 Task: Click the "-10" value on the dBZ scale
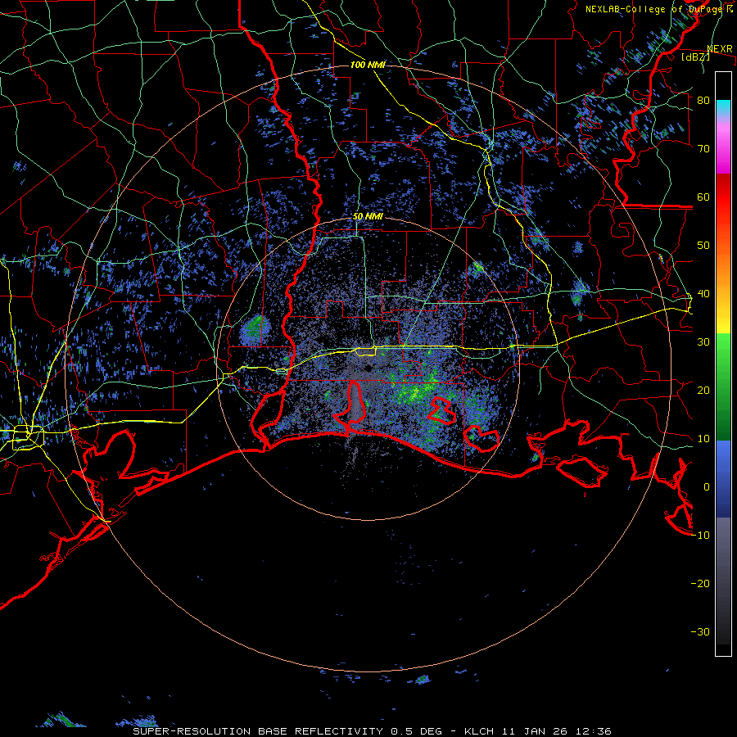pyautogui.click(x=700, y=535)
